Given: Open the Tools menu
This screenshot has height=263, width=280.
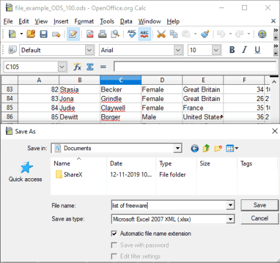Looking at the screenshot, I should [107, 21].
